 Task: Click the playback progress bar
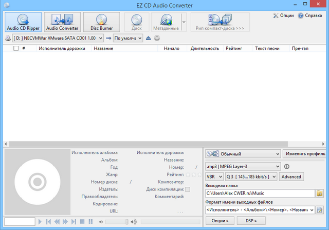point(170,222)
